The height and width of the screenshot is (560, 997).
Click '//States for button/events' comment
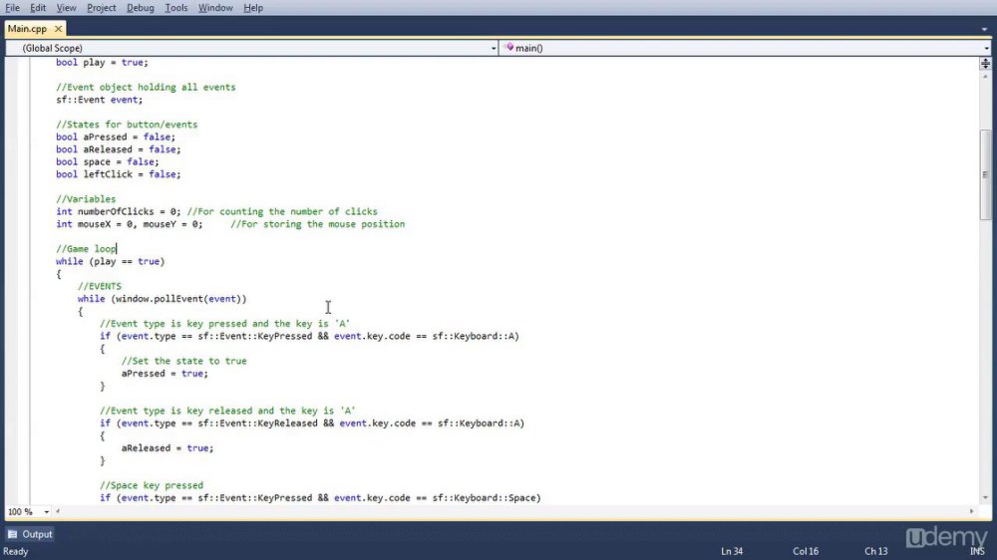(x=127, y=125)
